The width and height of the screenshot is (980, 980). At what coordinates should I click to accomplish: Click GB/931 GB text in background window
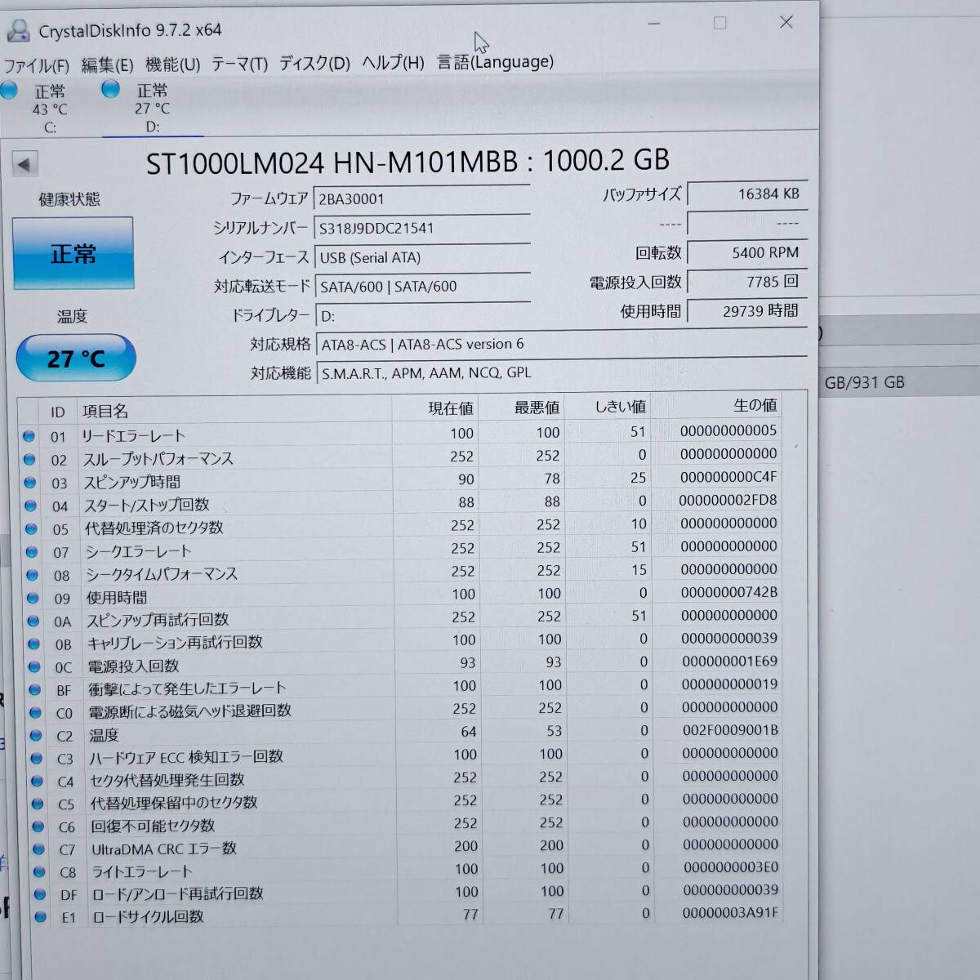[x=864, y=382]
